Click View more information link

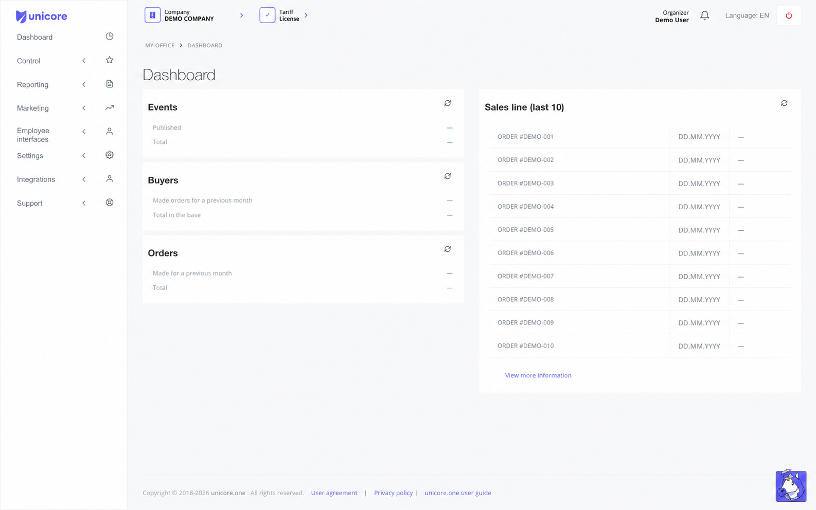pos(538,375)
